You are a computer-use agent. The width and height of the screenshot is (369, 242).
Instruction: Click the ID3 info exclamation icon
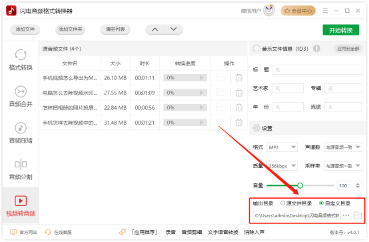point(316,49)
